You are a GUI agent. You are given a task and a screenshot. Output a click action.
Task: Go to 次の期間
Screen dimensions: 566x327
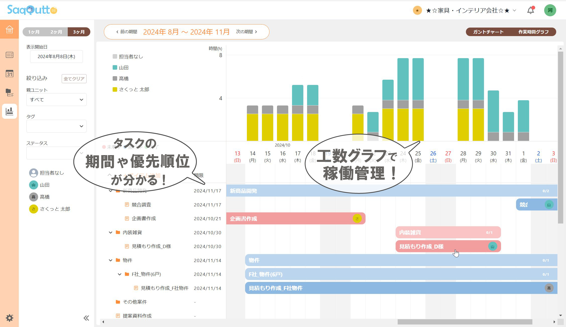click(x=246, y=32)
